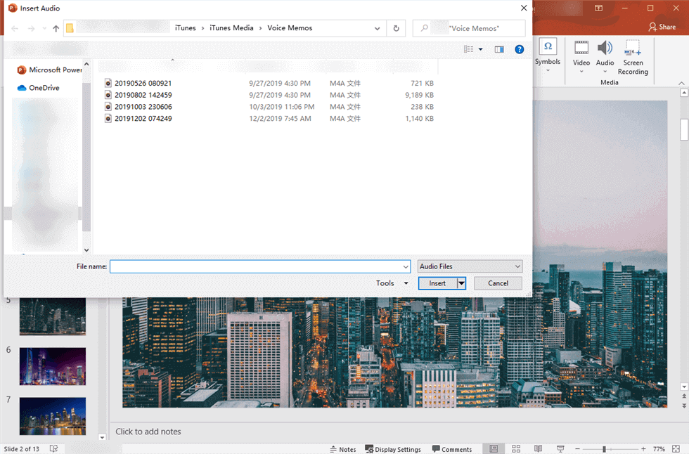
Task: Go up one folder level with the up arrow
Action: (56, 29)
